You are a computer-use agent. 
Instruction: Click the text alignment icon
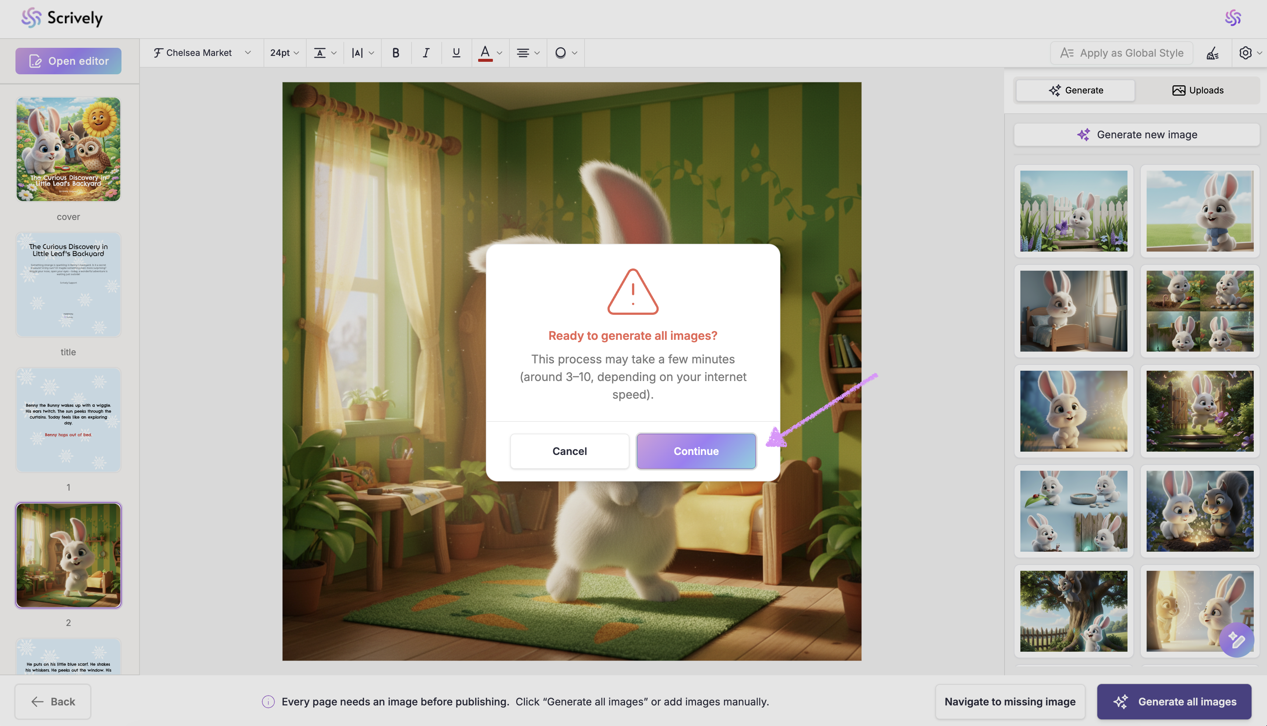(x=523, y=53)
